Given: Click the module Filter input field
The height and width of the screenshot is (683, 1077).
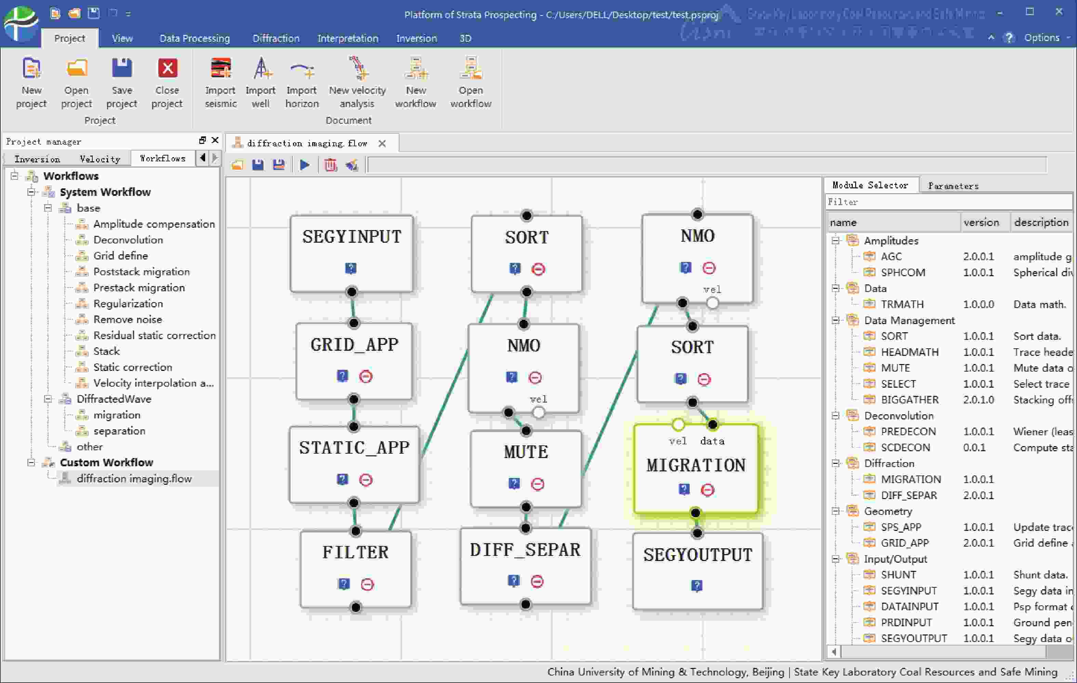Looking at the screenshot, I should 948,202.
